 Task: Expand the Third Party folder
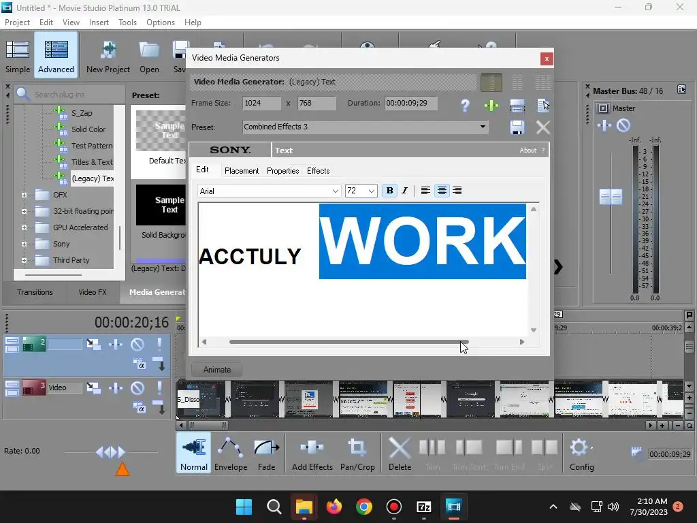[x=24, y=260]
